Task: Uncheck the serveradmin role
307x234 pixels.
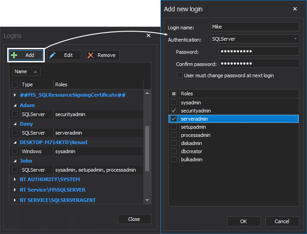Action: 174,119
